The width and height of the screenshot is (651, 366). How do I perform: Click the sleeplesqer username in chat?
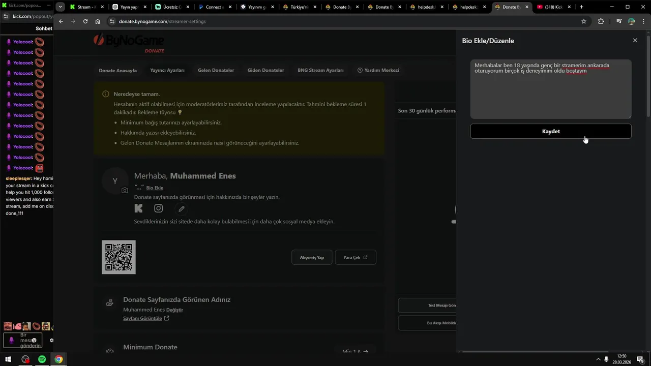pyautogui.click(x=18, y=178)
